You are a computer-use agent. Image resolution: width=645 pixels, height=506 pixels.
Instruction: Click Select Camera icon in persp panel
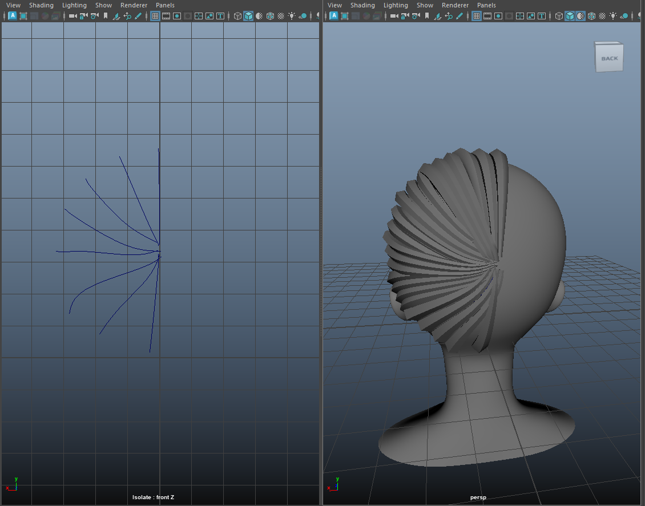click(x=394, y=16)
